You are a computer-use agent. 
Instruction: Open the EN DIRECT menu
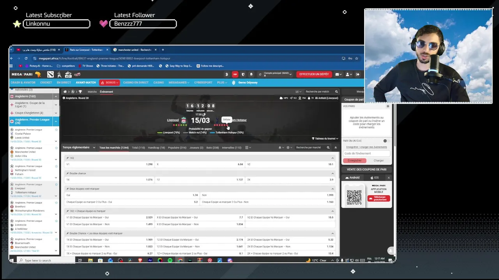64,82
